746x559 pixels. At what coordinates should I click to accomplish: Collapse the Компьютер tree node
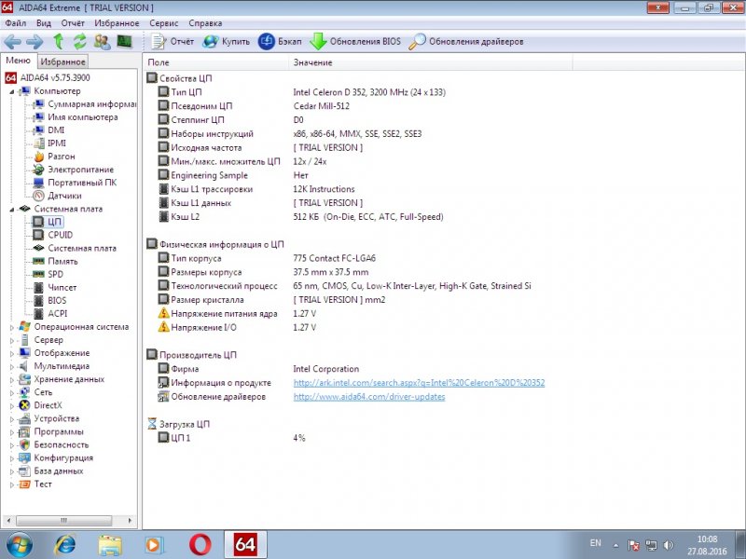click(x=12, y=91)
